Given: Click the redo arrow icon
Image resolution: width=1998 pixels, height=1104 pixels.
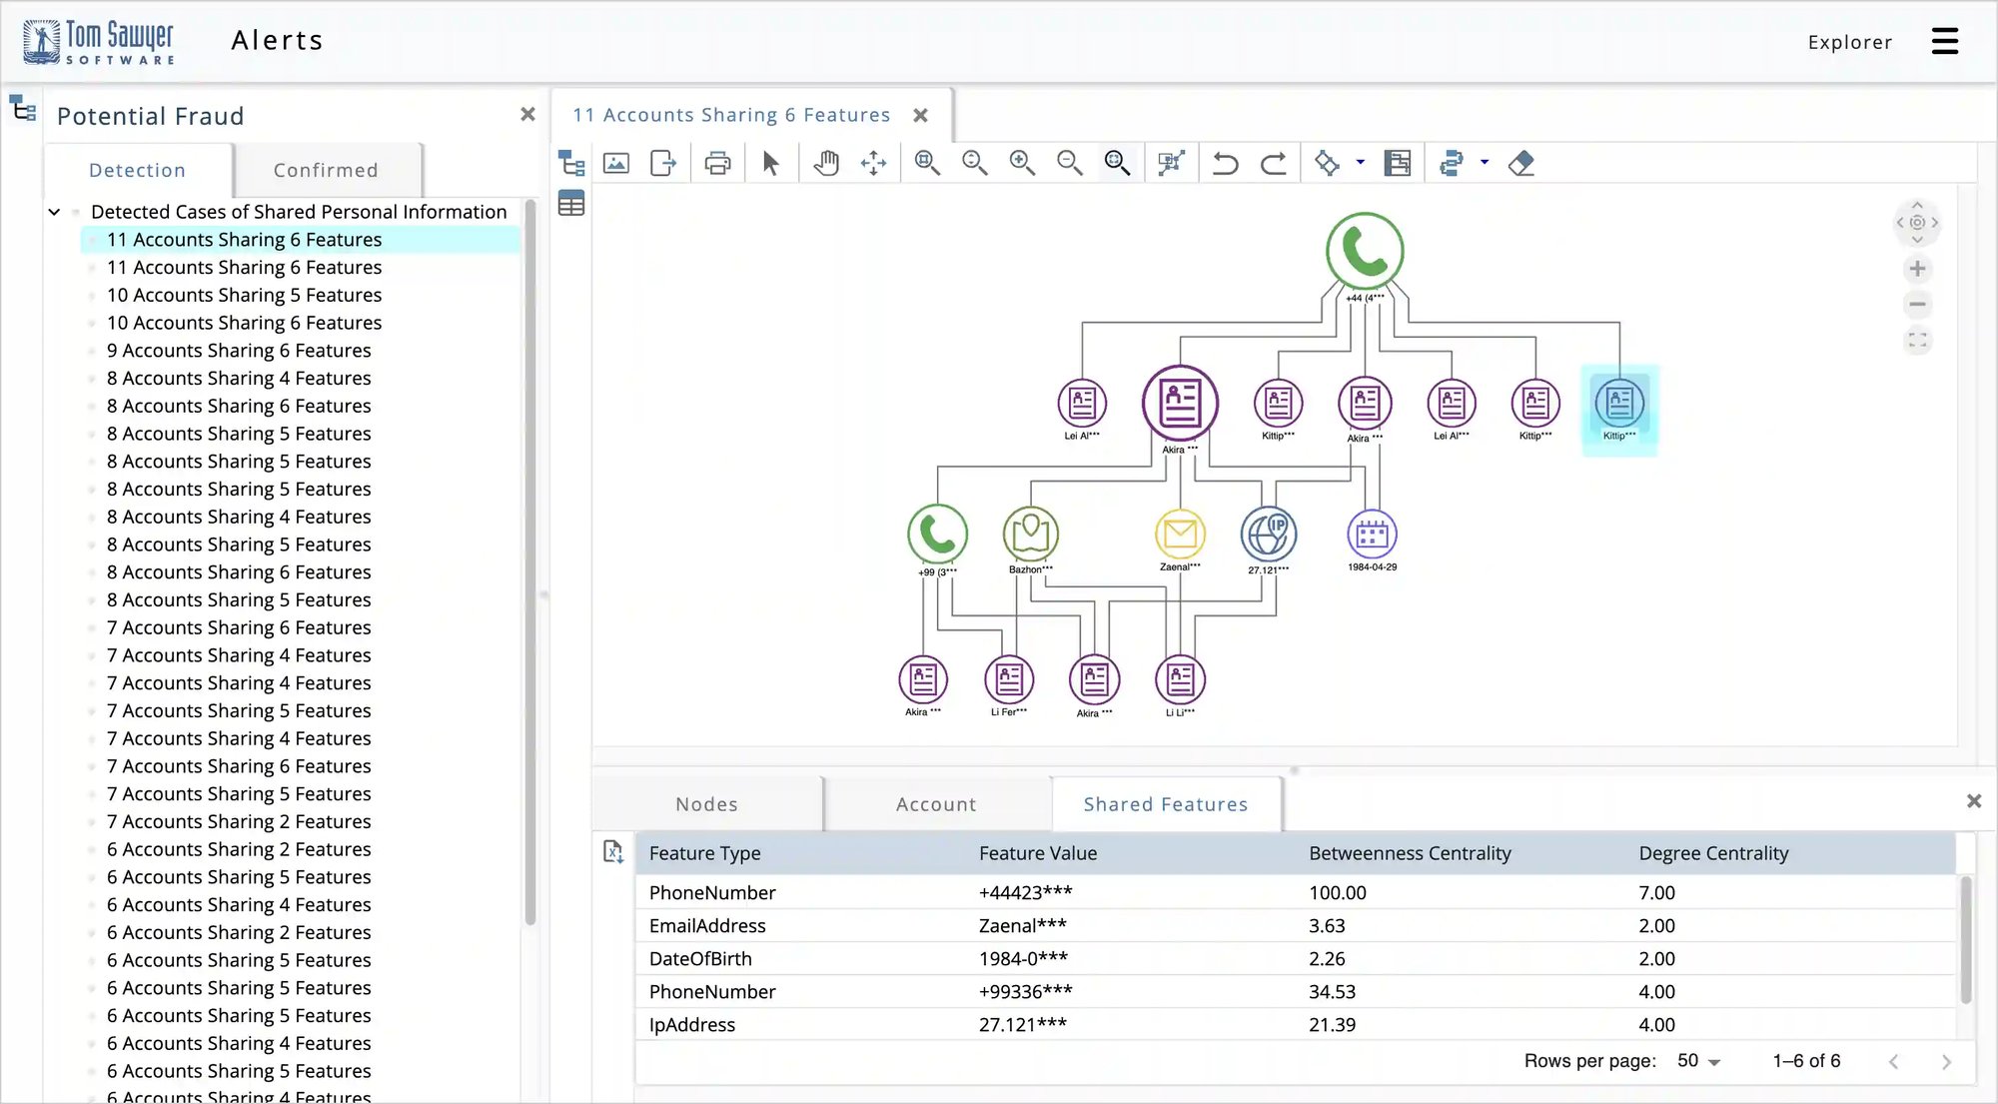Looking at the screenshot, I should click(x=1274, y=163).
